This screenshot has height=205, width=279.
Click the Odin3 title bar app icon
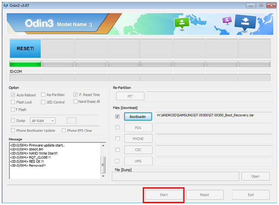point(6,5)
